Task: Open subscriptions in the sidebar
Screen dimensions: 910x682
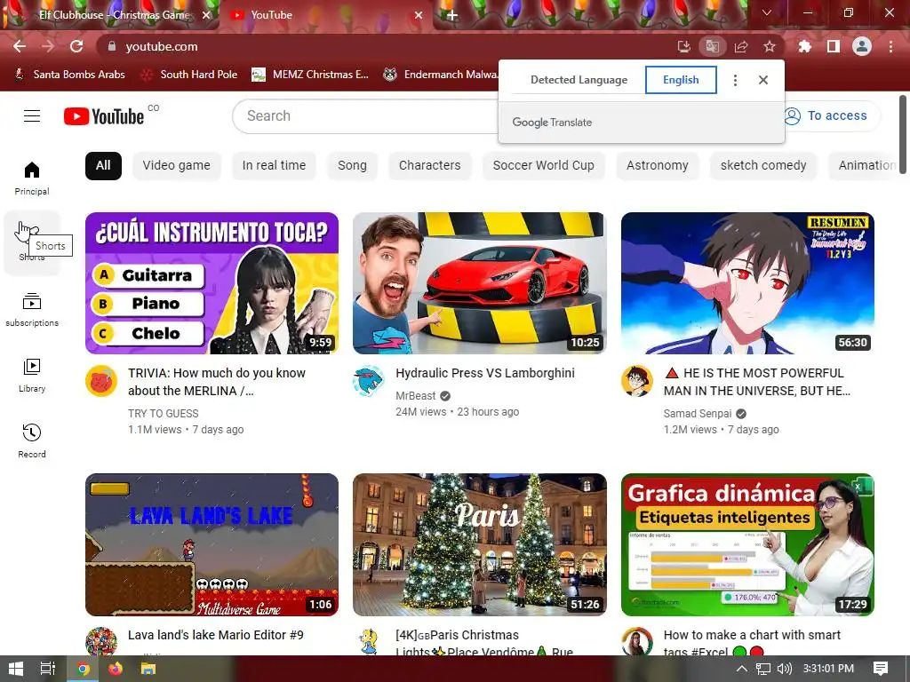Action: point(32,310)
